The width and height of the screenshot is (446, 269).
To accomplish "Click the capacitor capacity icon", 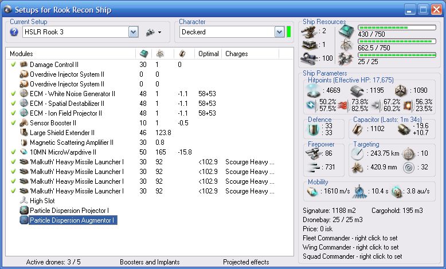I will click(357, 129).
